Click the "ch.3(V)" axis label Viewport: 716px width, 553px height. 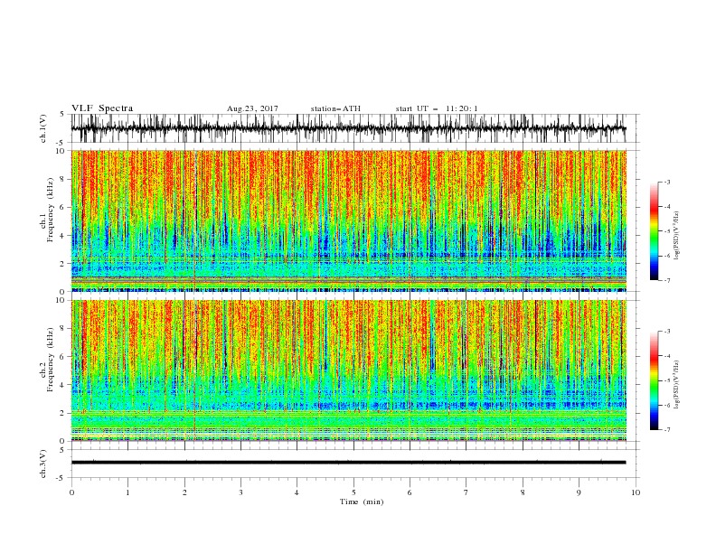(43, 464)
